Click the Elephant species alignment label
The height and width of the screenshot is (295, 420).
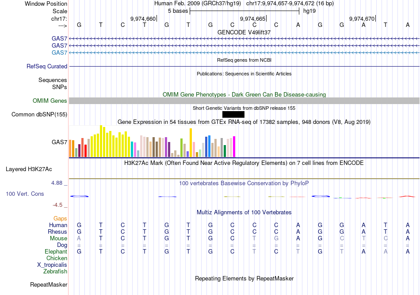coord(56,251)
